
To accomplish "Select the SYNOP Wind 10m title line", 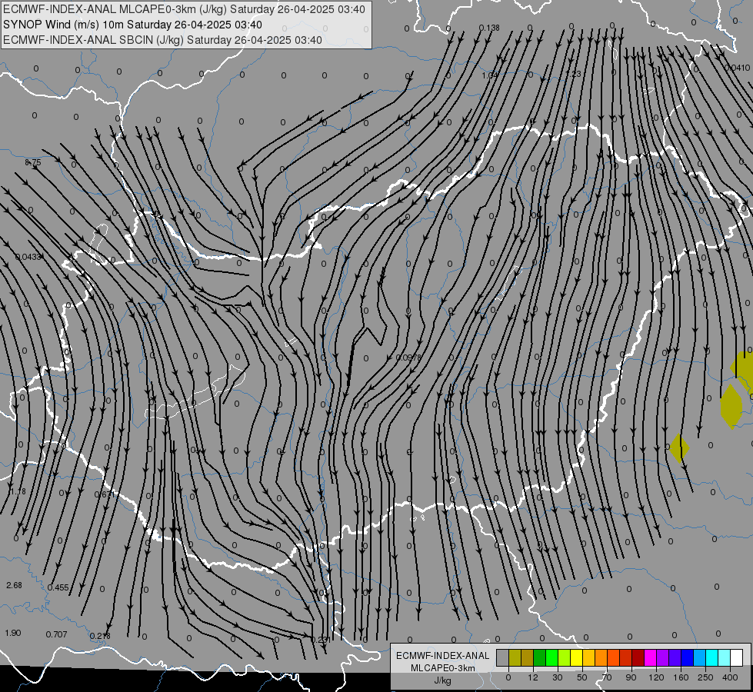I will click(132, 25).
